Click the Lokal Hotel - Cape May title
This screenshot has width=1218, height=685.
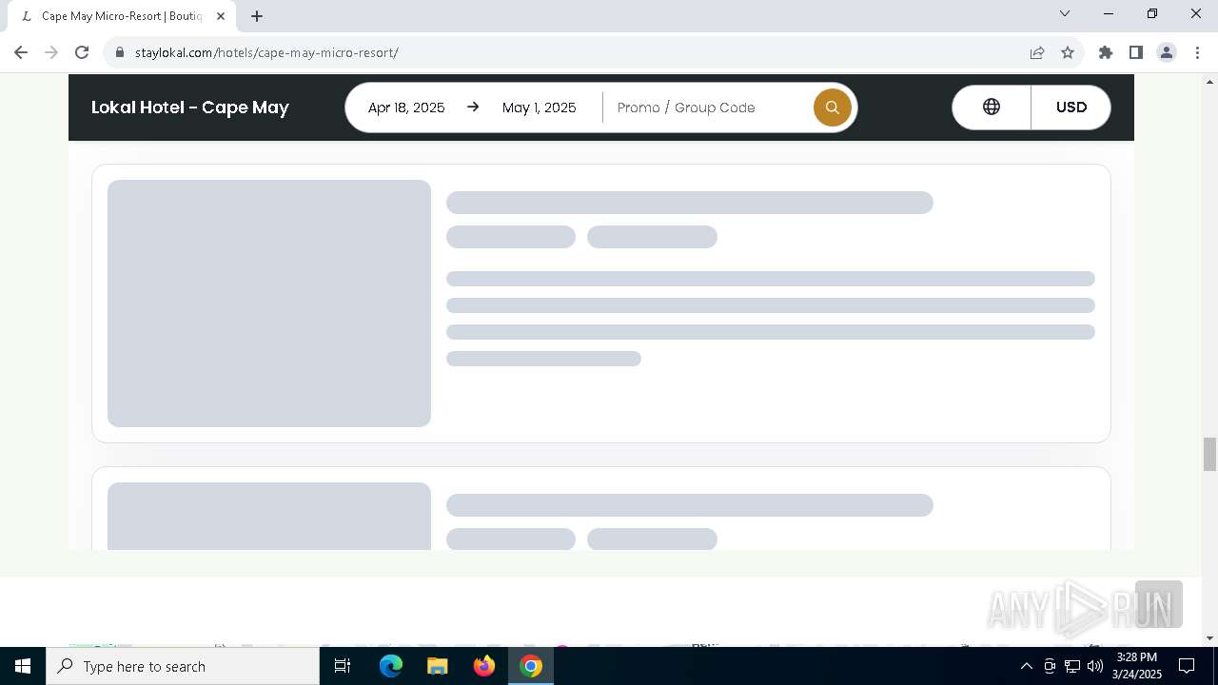(x=190, y=108)
